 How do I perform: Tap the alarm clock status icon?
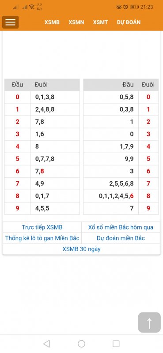125,7
